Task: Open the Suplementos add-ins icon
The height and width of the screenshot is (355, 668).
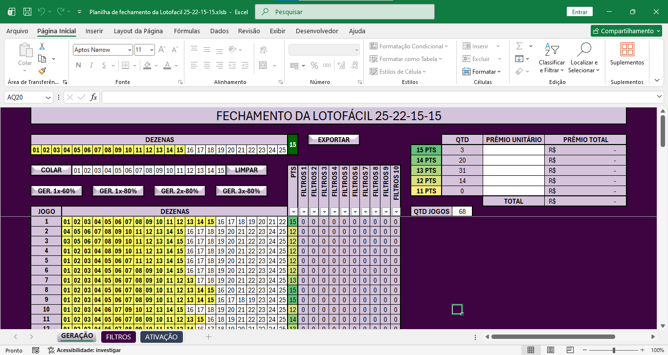Action: click(627, 54)
